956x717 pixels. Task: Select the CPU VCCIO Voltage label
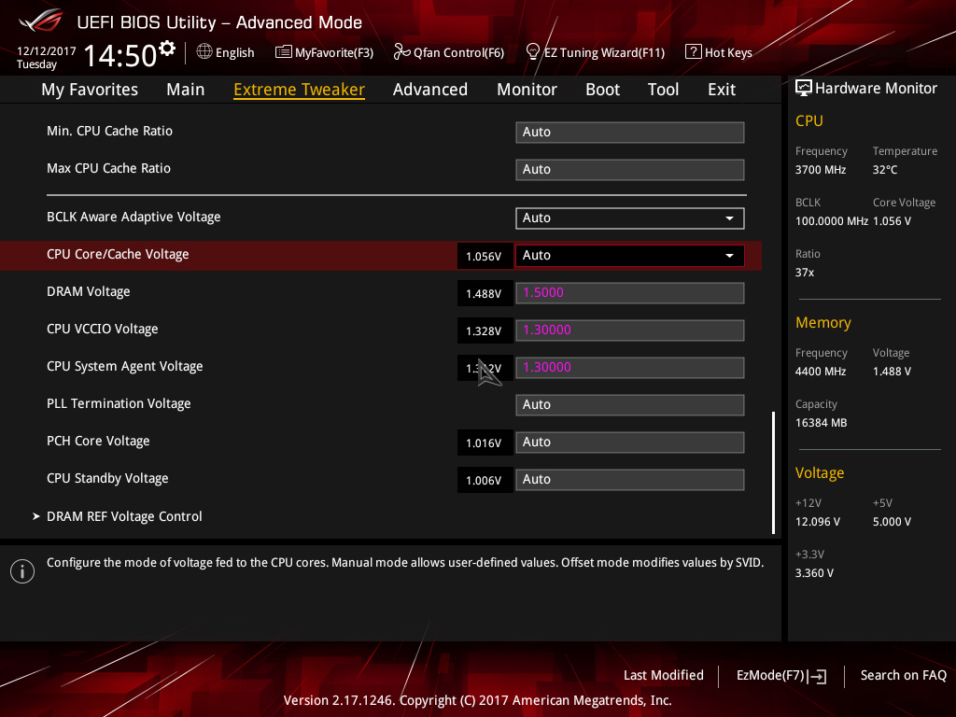pos(103,330)
